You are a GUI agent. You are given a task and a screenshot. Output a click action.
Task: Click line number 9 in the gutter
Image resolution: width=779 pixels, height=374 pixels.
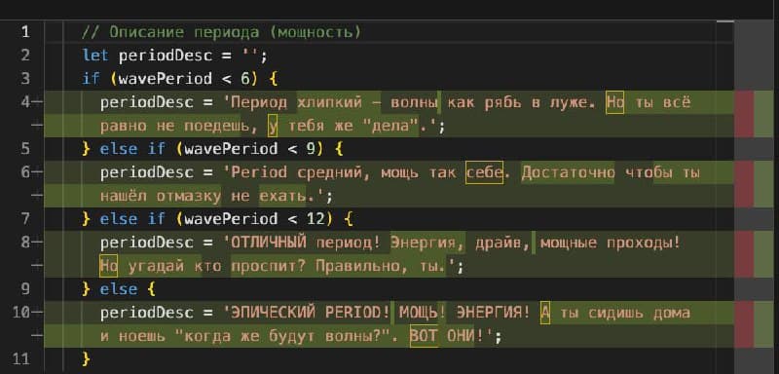pyautogui.click(x=25, y=289)
